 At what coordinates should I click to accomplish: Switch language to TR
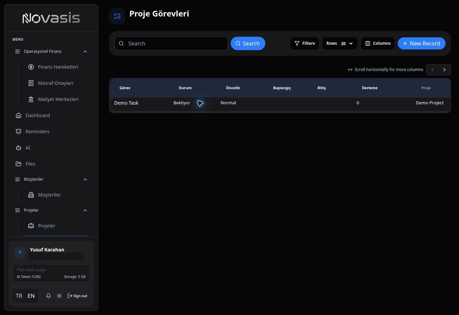point(19,296)
